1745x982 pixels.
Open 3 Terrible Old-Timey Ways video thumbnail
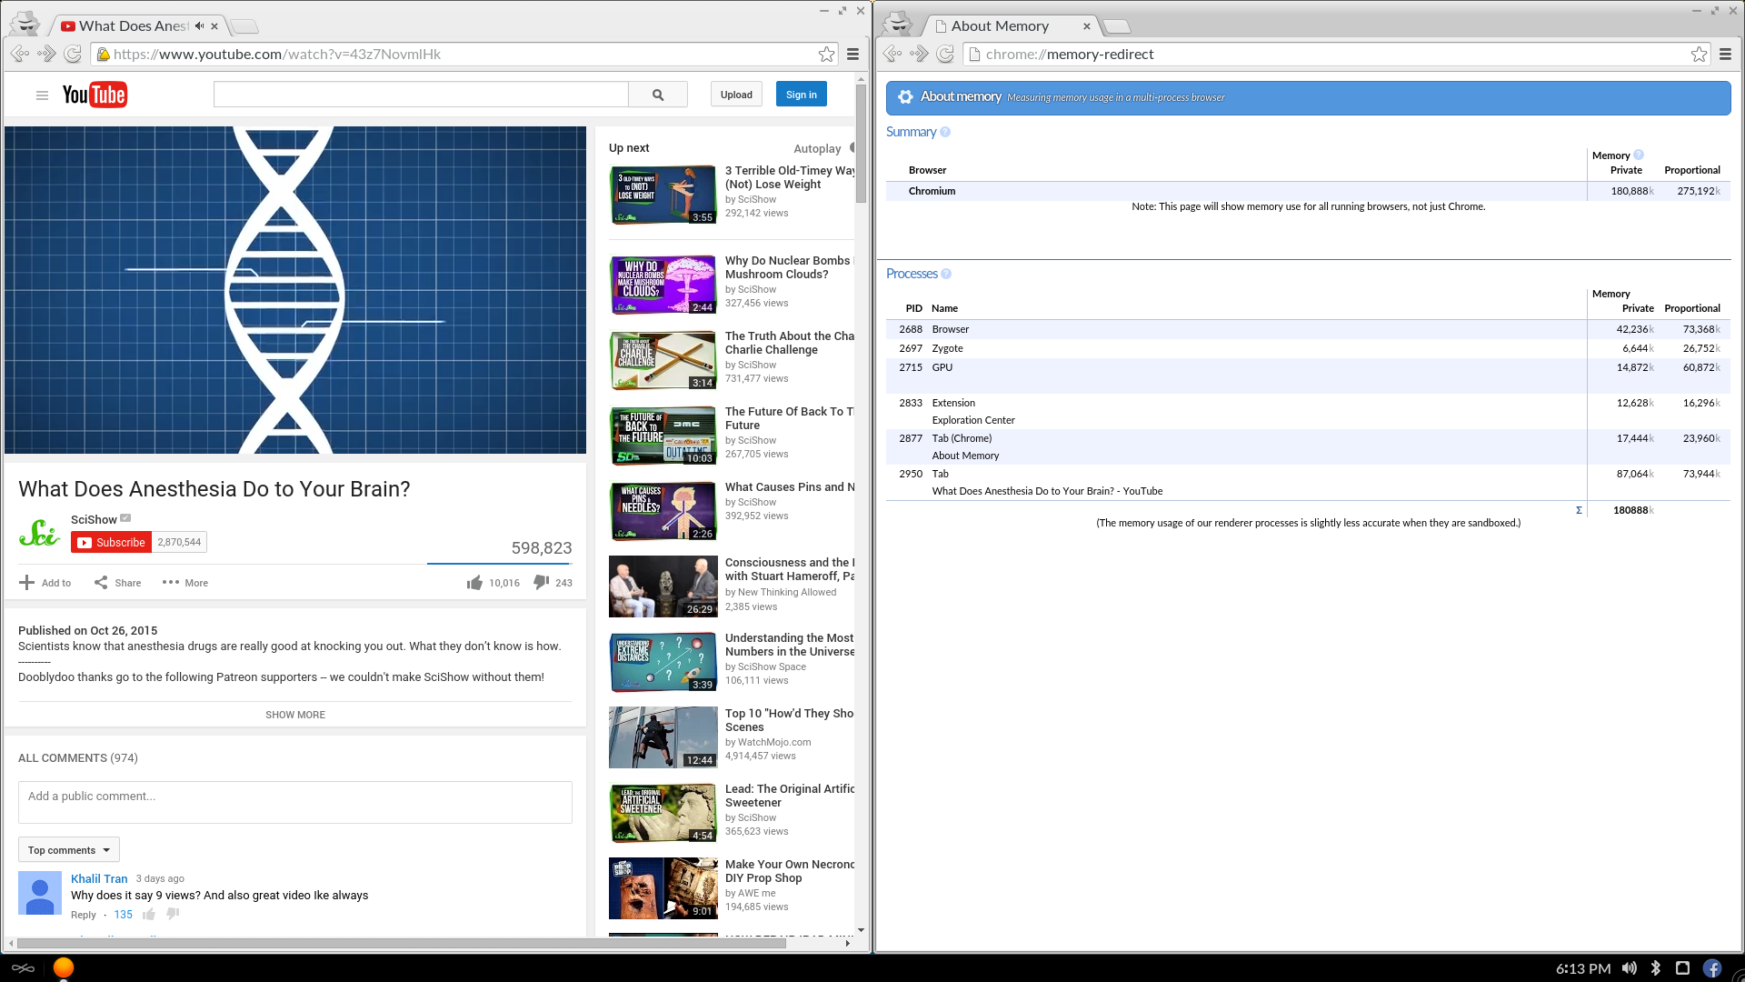663,195
